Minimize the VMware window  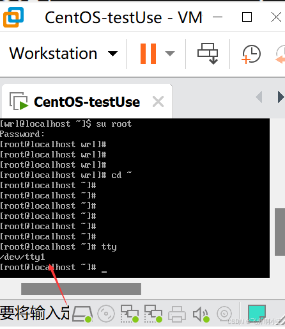[x=217, y=17]
